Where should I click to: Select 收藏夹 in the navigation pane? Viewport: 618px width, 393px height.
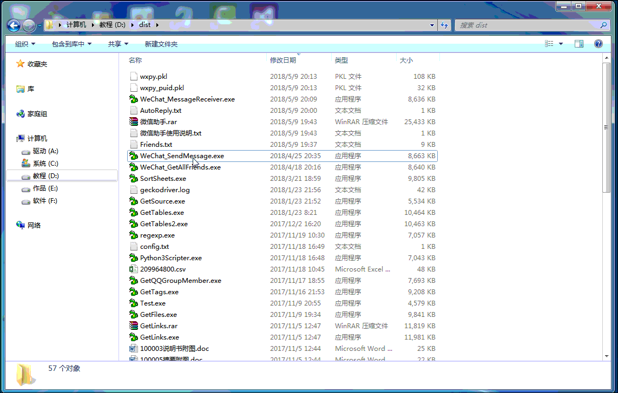[37, 64]
